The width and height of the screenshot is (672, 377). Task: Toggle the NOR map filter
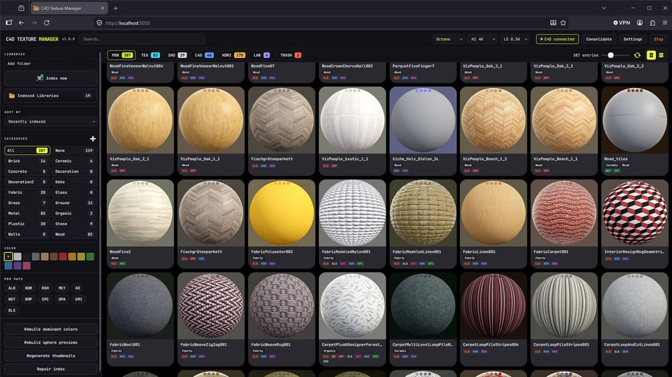pyautogui.click(x=28, y=288)
